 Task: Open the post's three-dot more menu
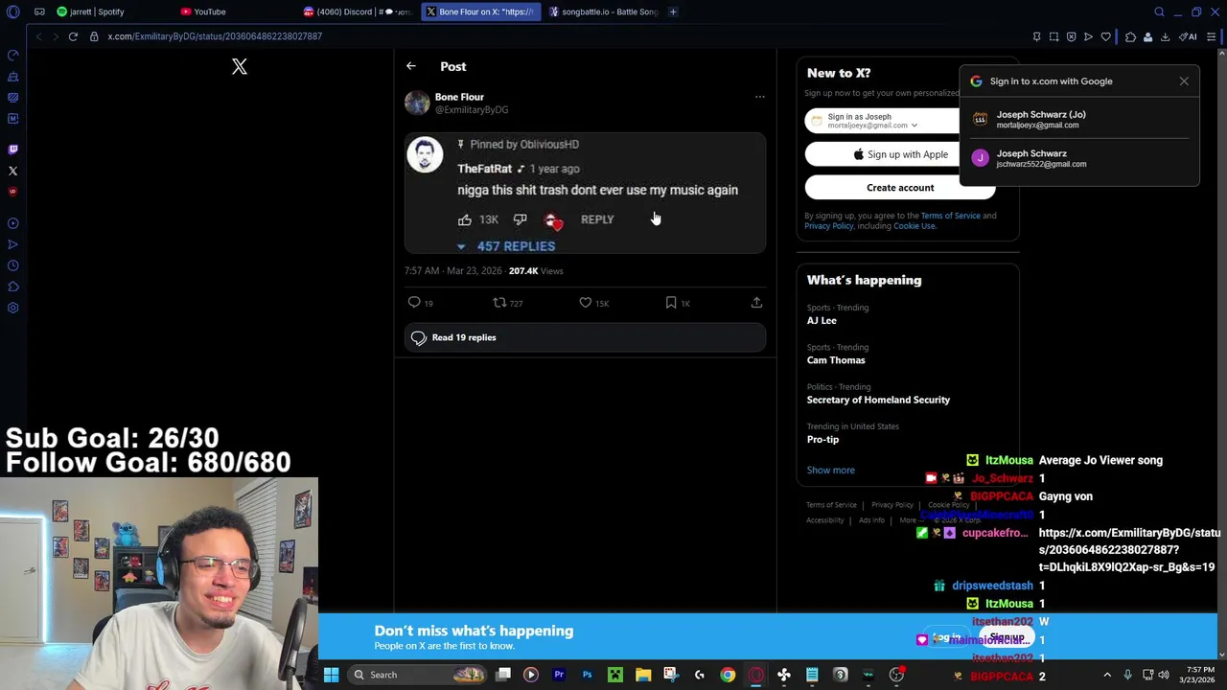click(x=759, y=97)
